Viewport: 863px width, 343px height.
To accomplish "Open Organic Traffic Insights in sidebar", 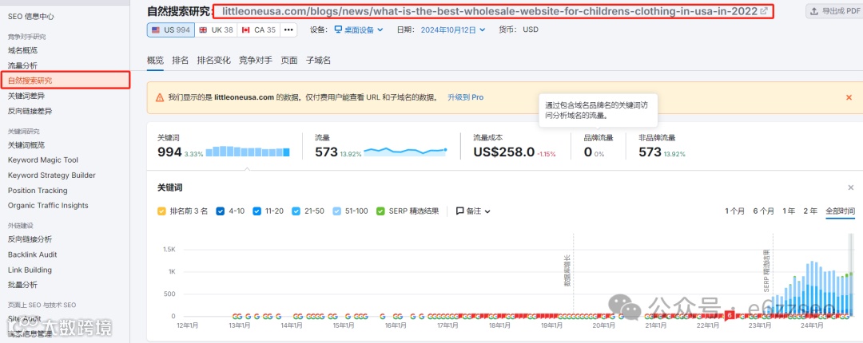I will point(48,206).
